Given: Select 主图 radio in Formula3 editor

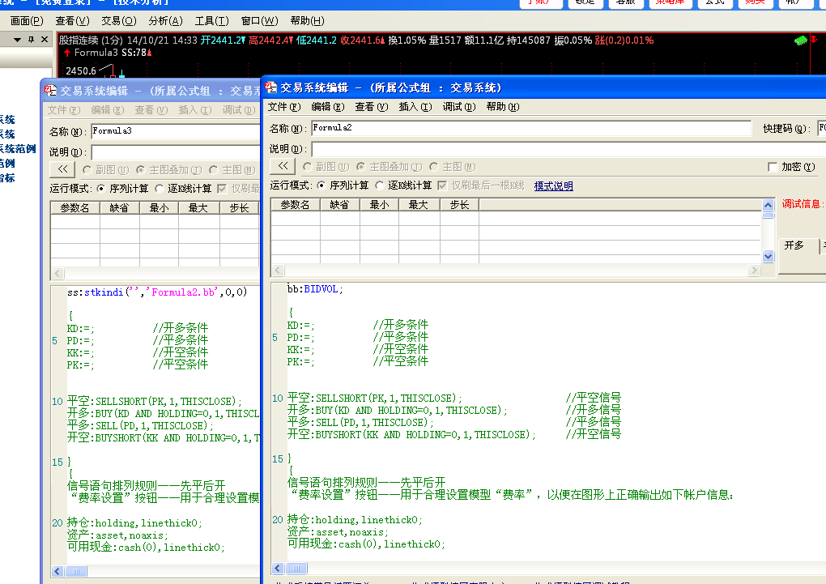Looking at the screenshot, I should [213, 170].
